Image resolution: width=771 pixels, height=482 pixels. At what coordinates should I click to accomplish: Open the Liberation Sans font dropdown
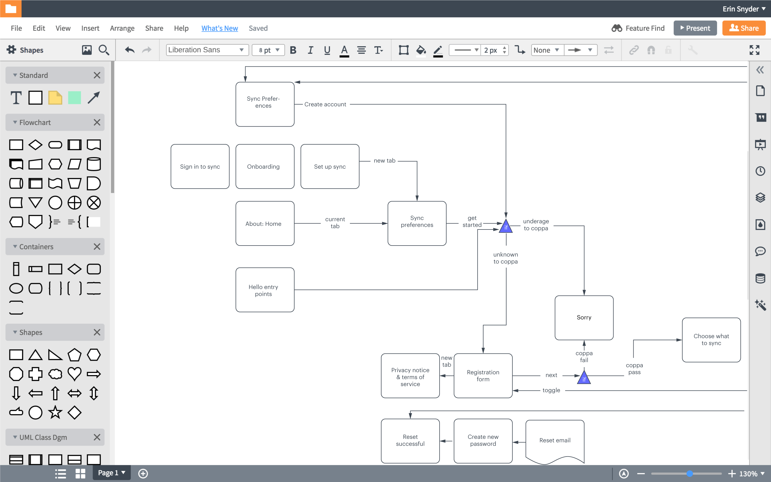(x=207, y=50)
